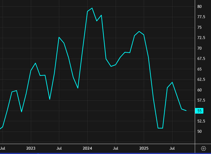Viewport: 211px width, 154px height.
Task: Click the 50 price scale label
Action: click(199, 131)
